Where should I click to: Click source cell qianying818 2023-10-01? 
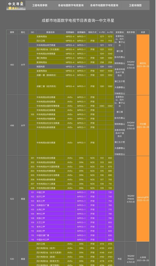click(143, 199)
